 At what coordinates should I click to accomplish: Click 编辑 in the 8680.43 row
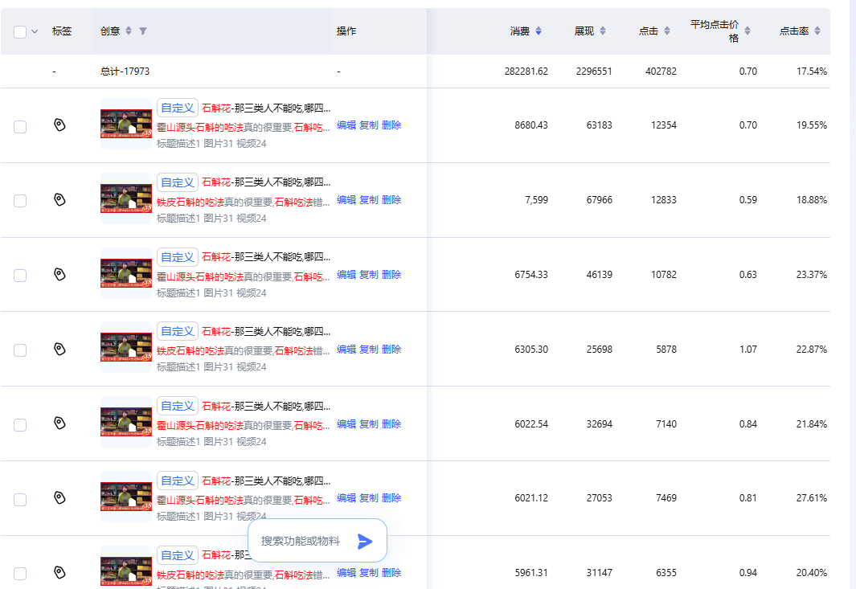click(x=346, y=125)
